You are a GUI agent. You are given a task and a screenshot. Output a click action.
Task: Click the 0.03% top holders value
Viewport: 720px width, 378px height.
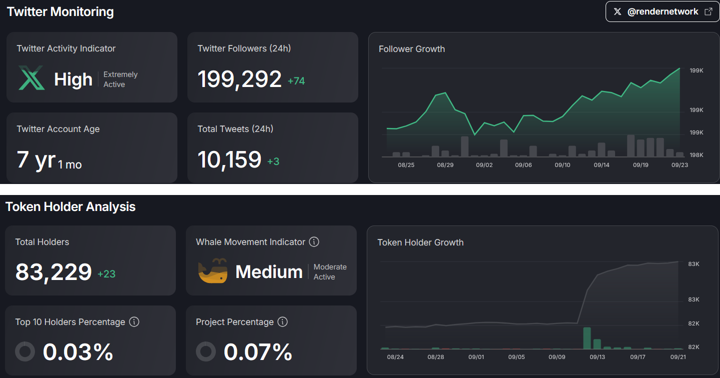coord(78,351)
